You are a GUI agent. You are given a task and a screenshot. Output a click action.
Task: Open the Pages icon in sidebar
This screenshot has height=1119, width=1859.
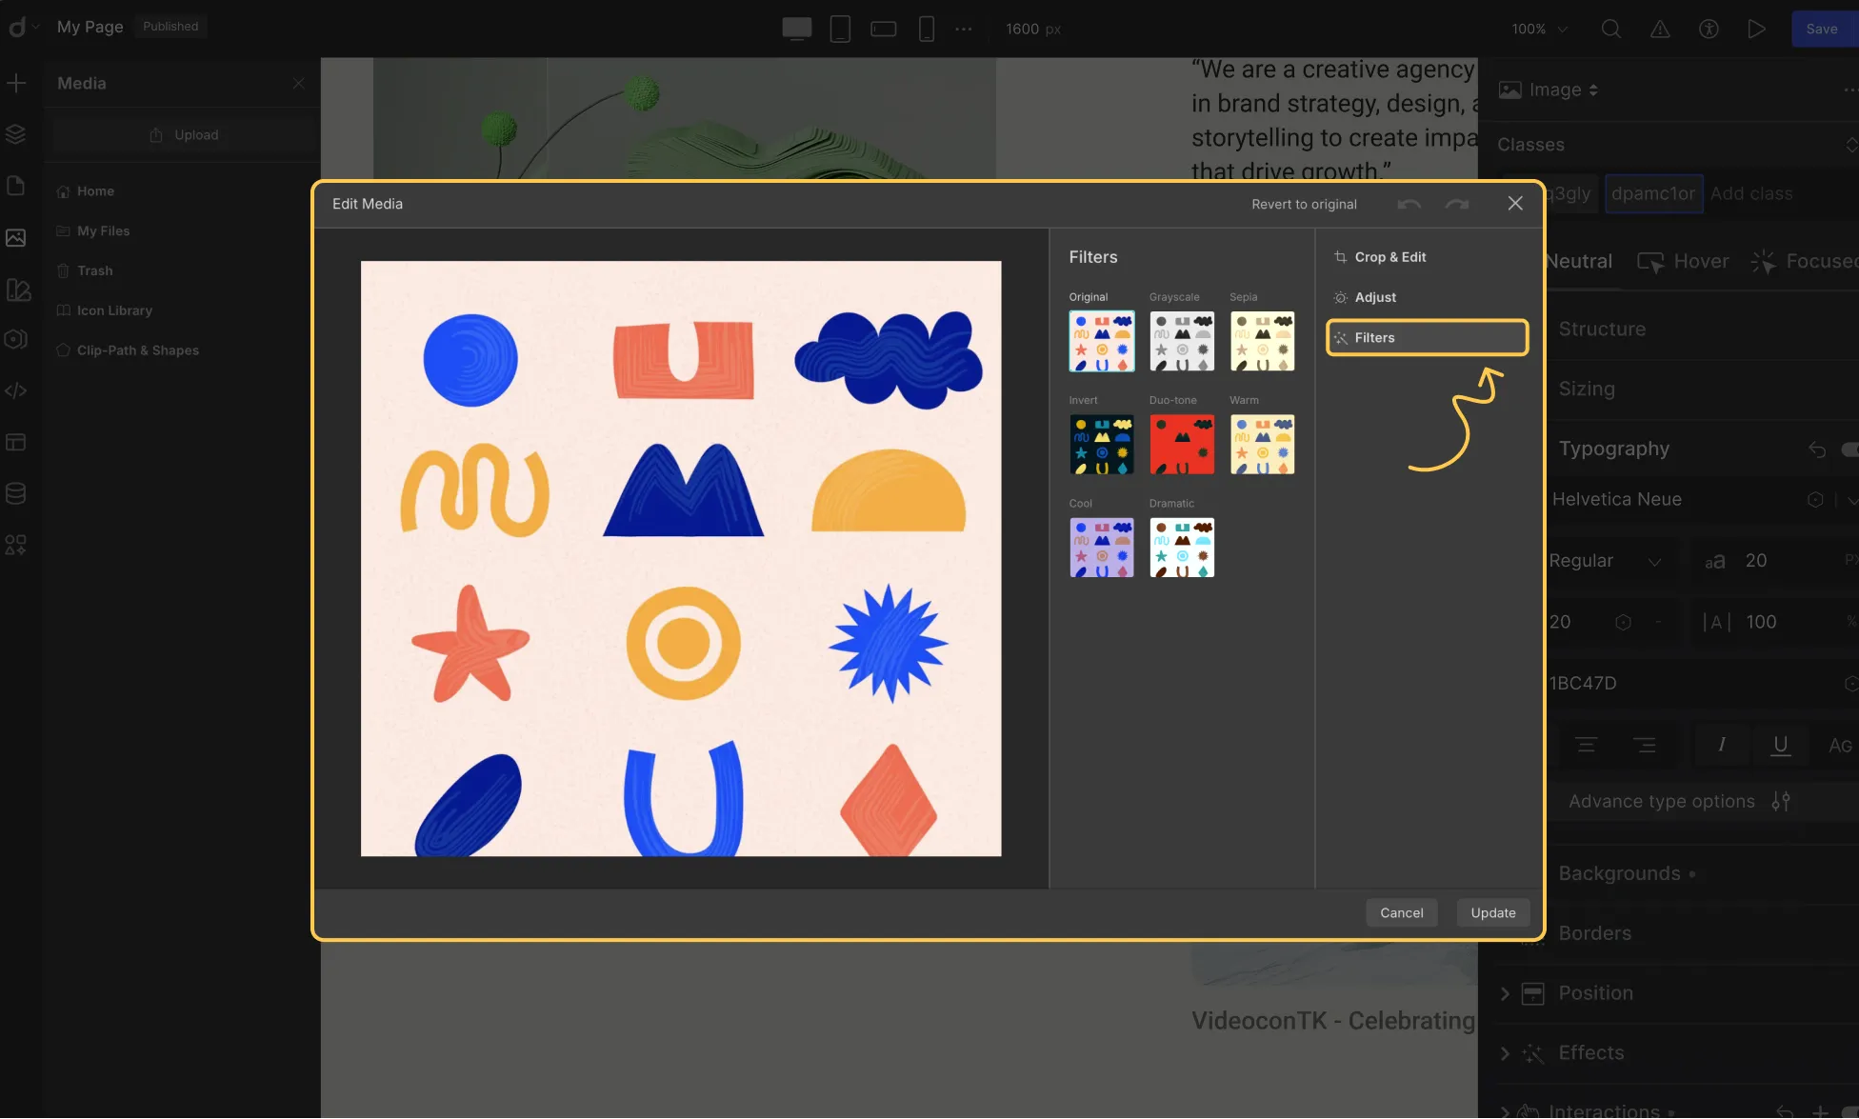[x=16, y=186]
